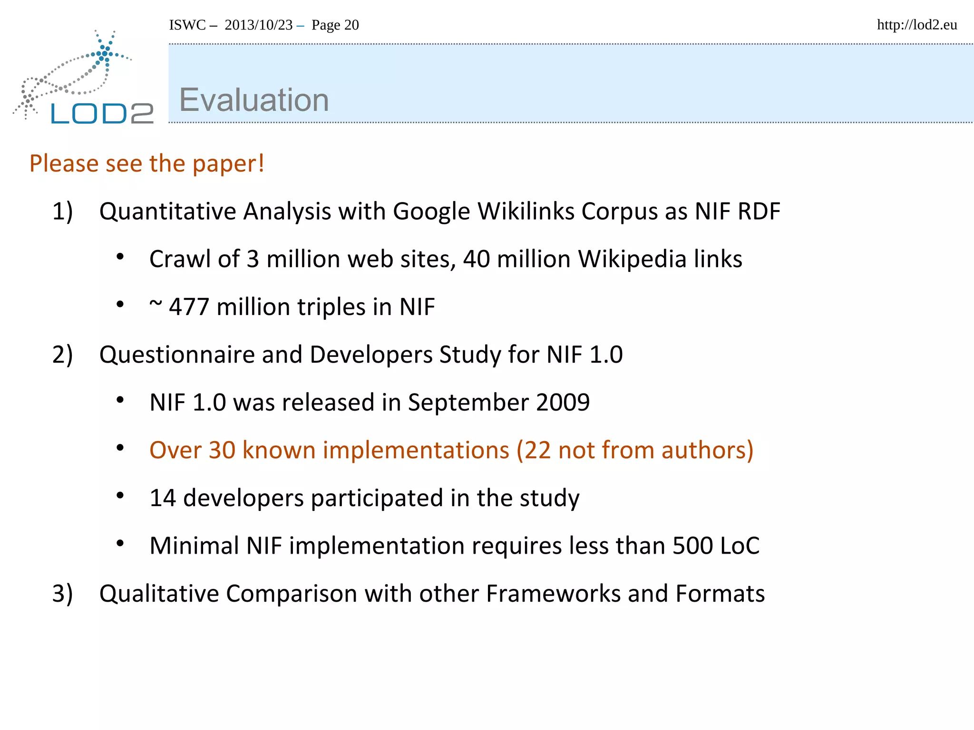Select the 'Please see the paper!' text
This screenshot has height=730, width=974.
click(x=146, y=163)
